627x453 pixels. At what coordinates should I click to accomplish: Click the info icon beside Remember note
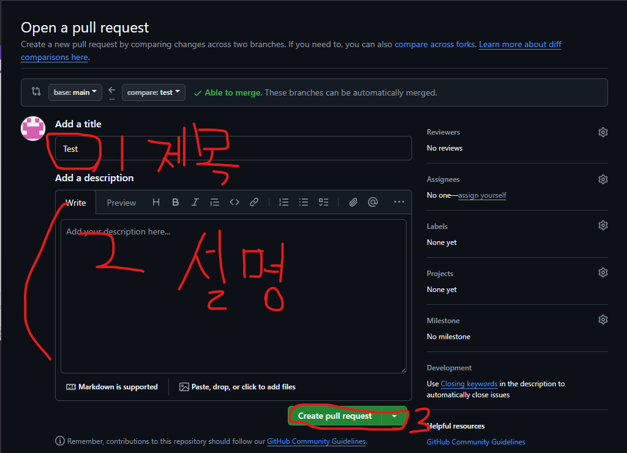pos(60,441)
